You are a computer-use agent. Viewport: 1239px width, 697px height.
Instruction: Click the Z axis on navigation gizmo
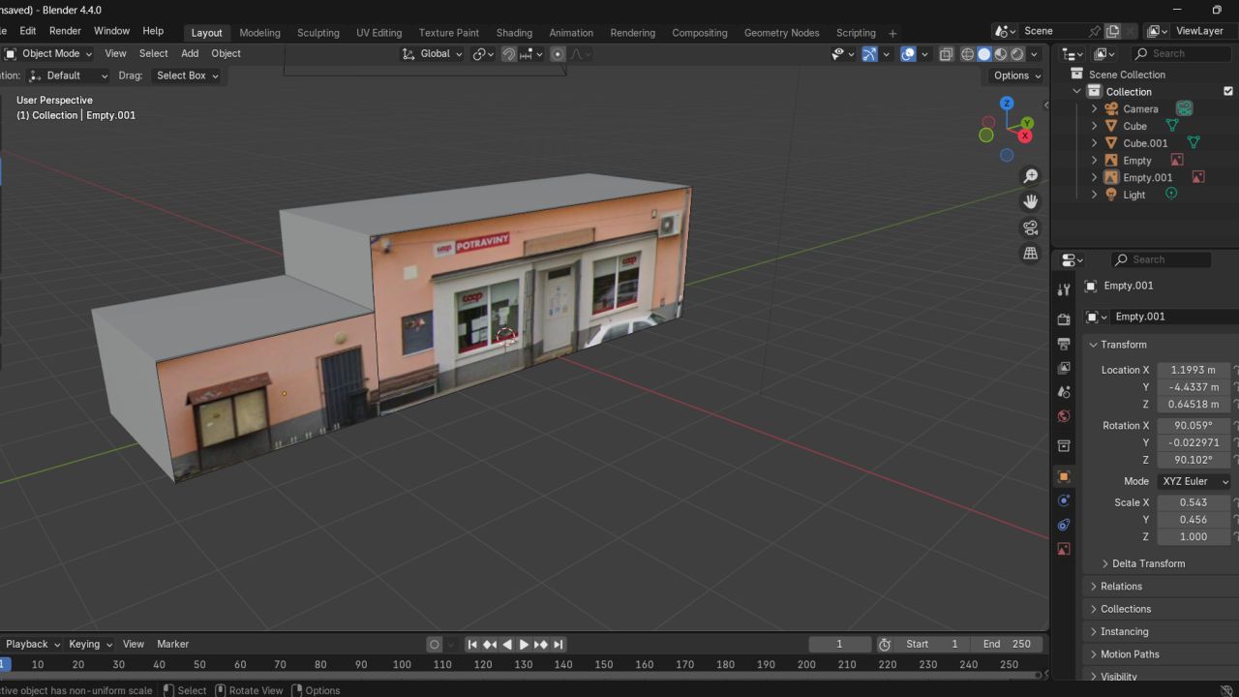click(1007, 103)
